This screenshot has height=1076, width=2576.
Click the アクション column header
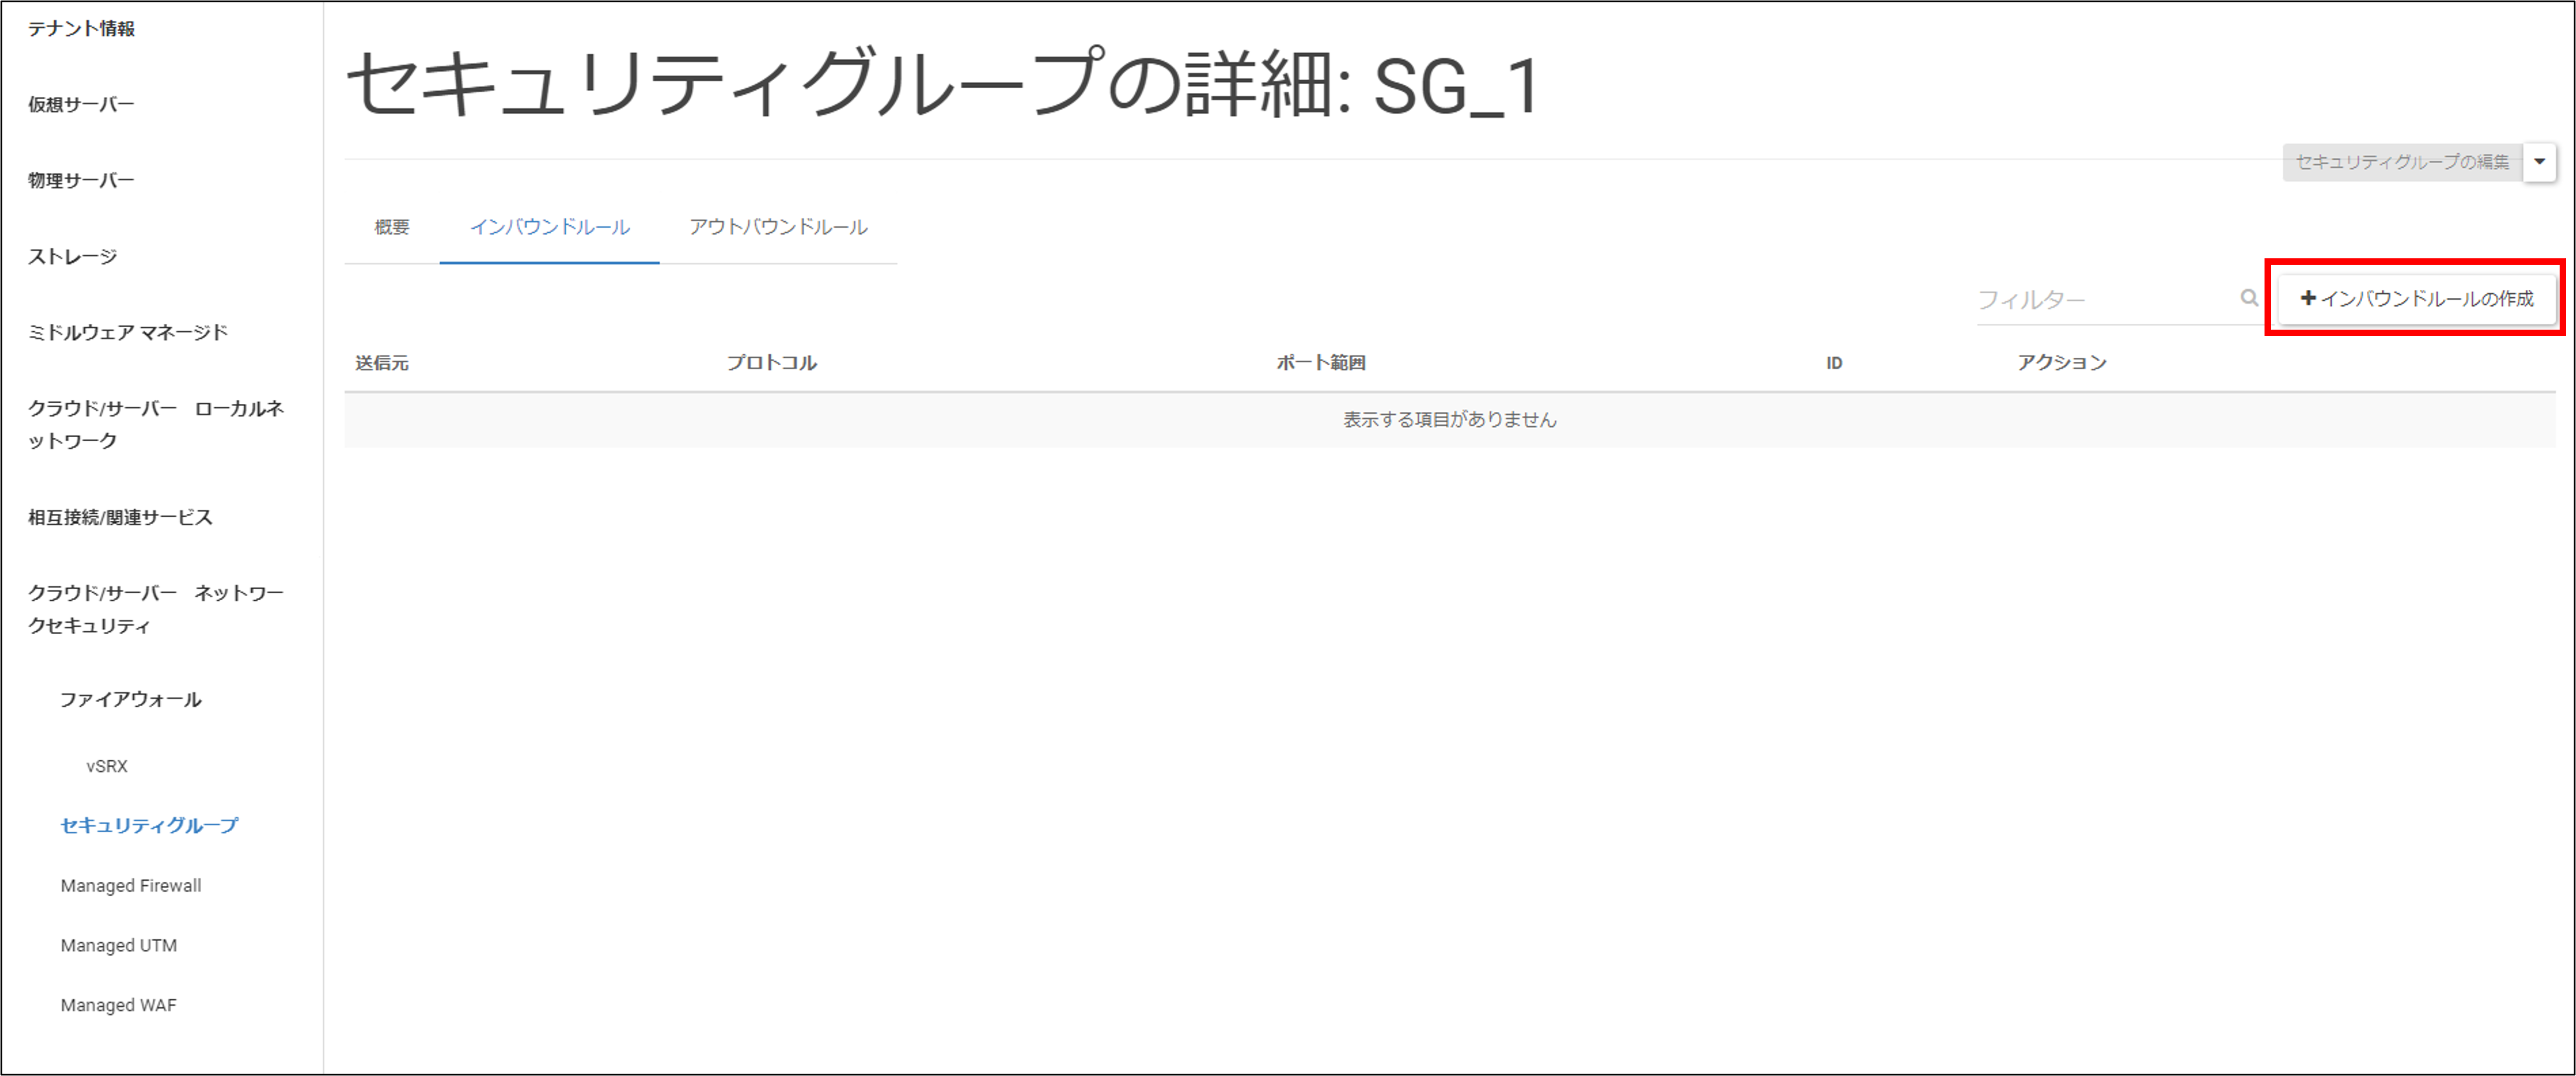click(x=2062, y=363)
